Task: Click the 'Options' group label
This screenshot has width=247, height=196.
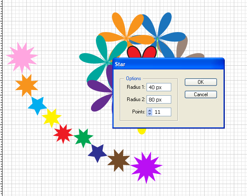Action: point(133,78)
